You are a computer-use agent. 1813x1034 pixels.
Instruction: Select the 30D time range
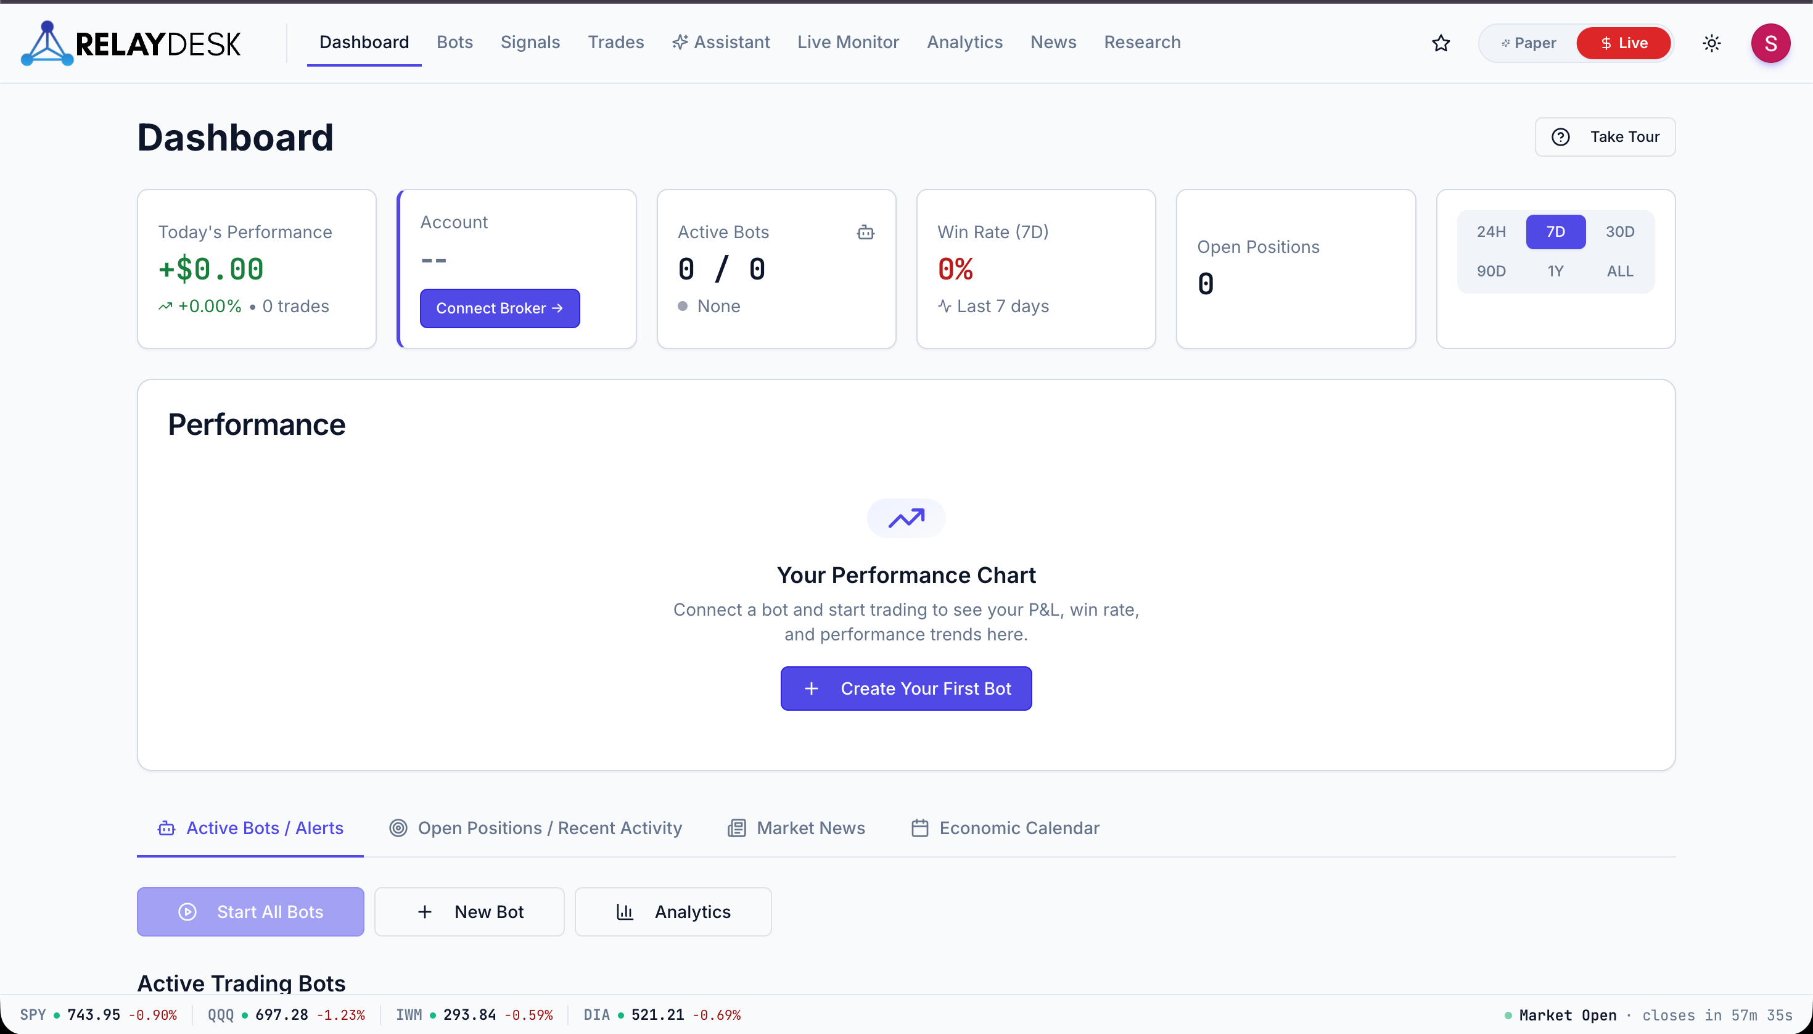[x=1620, y=231]
